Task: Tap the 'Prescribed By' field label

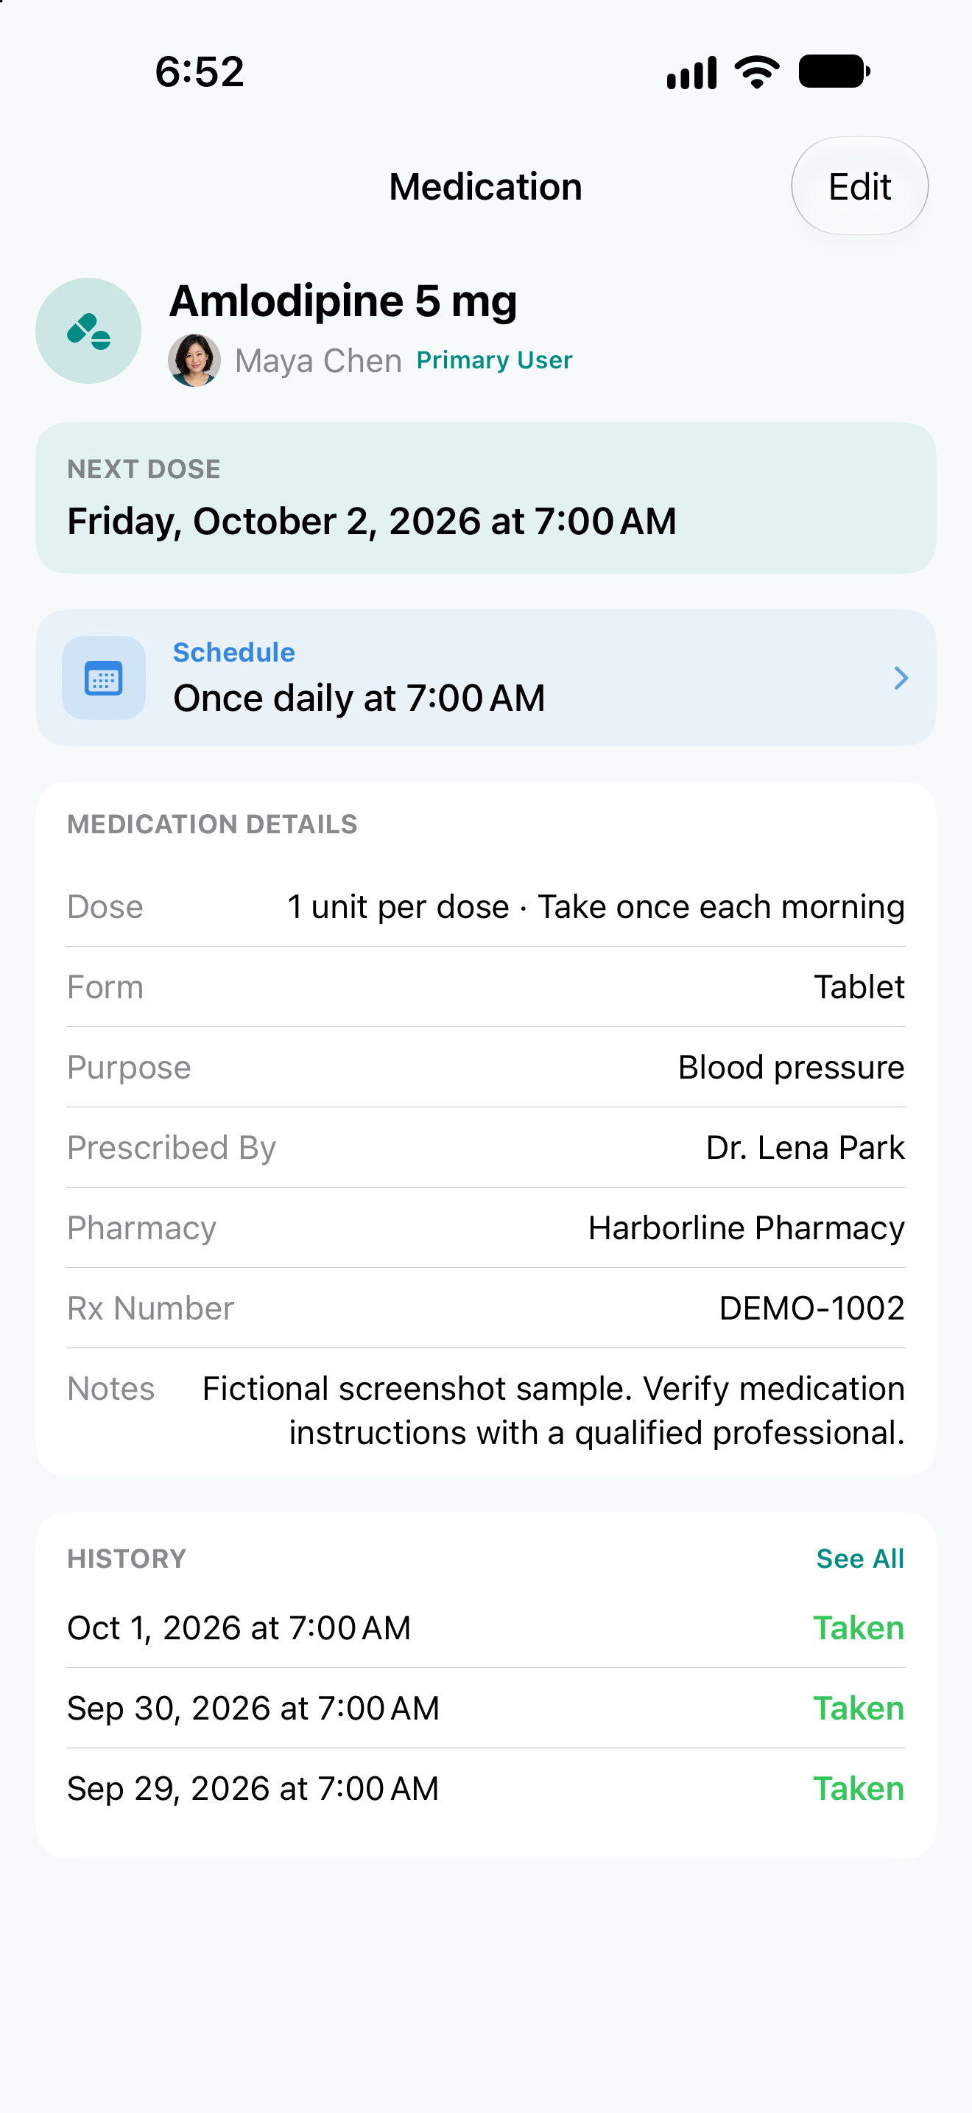Action: tap(172, 1148)
